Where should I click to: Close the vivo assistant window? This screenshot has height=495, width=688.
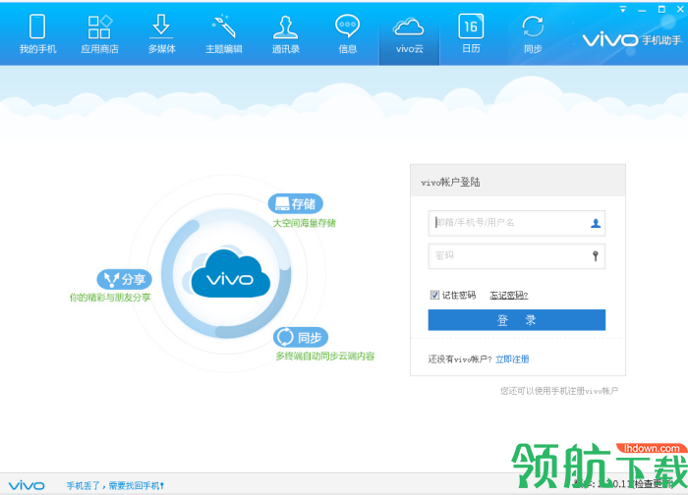tap(680, 9)
